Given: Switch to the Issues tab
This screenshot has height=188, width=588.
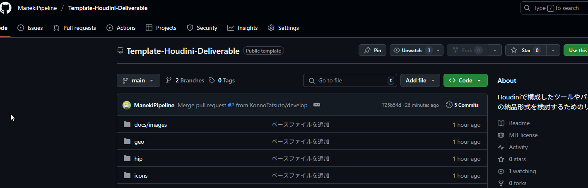Looking at the screenshot, I should coord(30,28).
